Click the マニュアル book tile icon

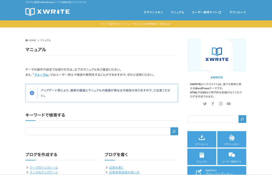202,154
